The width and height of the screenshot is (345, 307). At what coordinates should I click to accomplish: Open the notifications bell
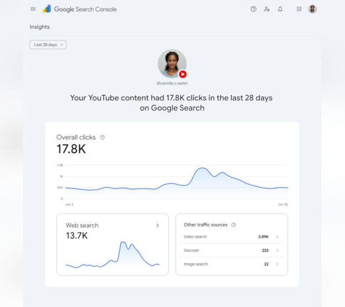pos(280,9)
